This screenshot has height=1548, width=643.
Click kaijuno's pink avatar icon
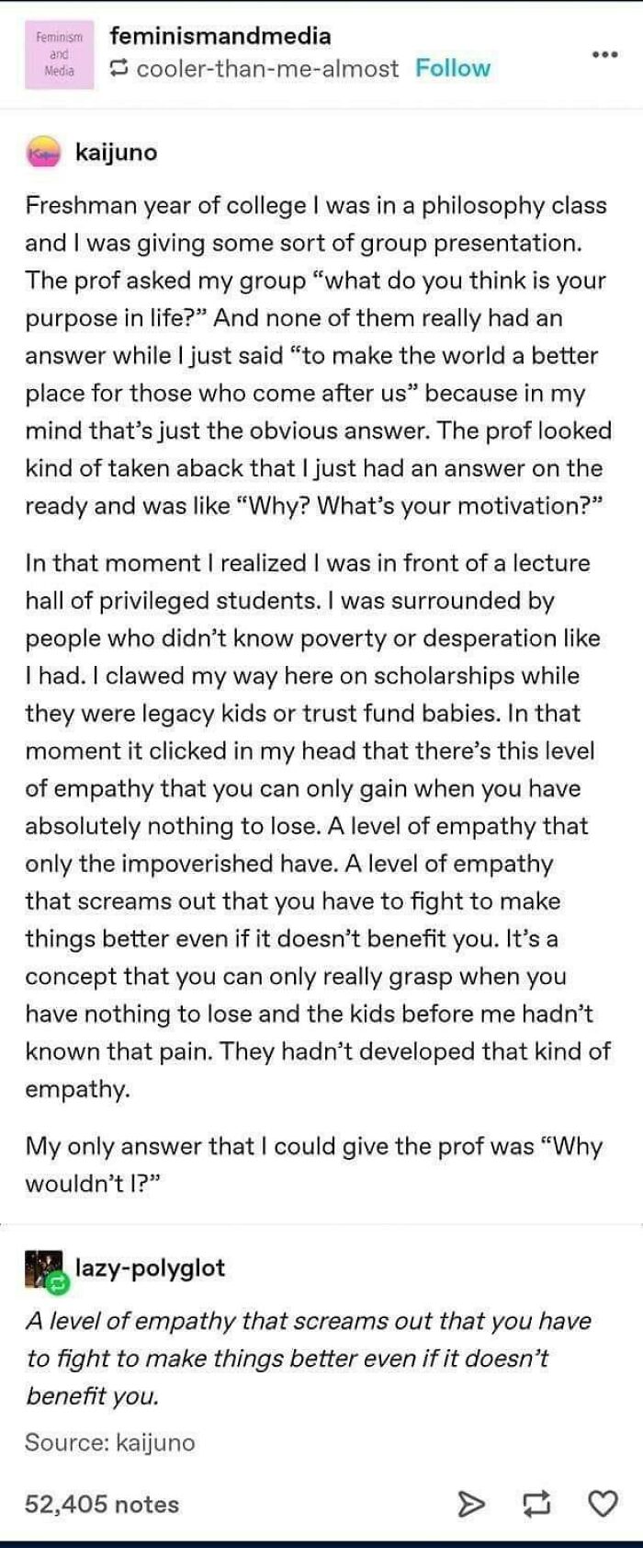click(42, 153)
